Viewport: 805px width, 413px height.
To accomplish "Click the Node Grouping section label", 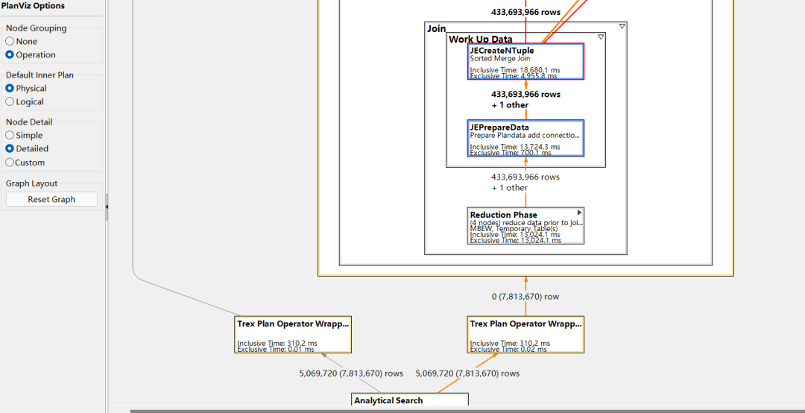I will [x=36, y=28].
